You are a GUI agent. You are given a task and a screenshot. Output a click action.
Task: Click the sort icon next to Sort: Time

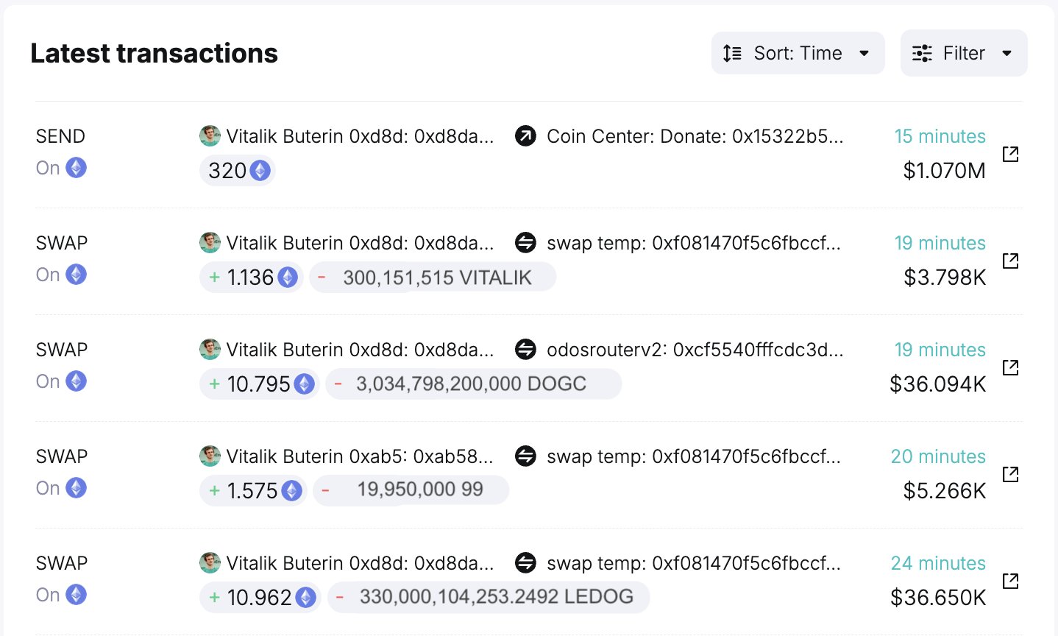pos(732,53)
